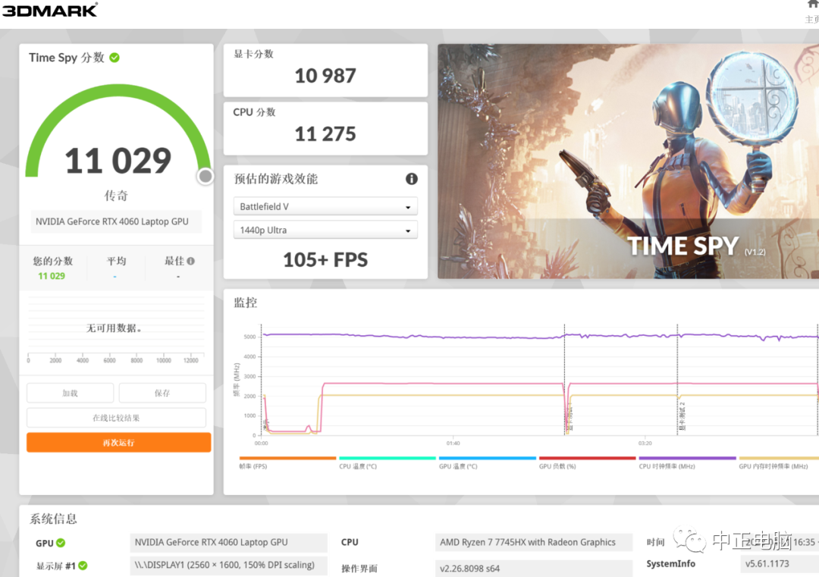The image size is (819, 577).
Task: Click the 11 029 main score
Action: (x=118, y=161)
